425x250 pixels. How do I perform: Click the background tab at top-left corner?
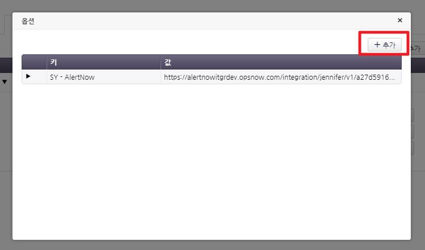pyautogui.click(x=6, y=24)
